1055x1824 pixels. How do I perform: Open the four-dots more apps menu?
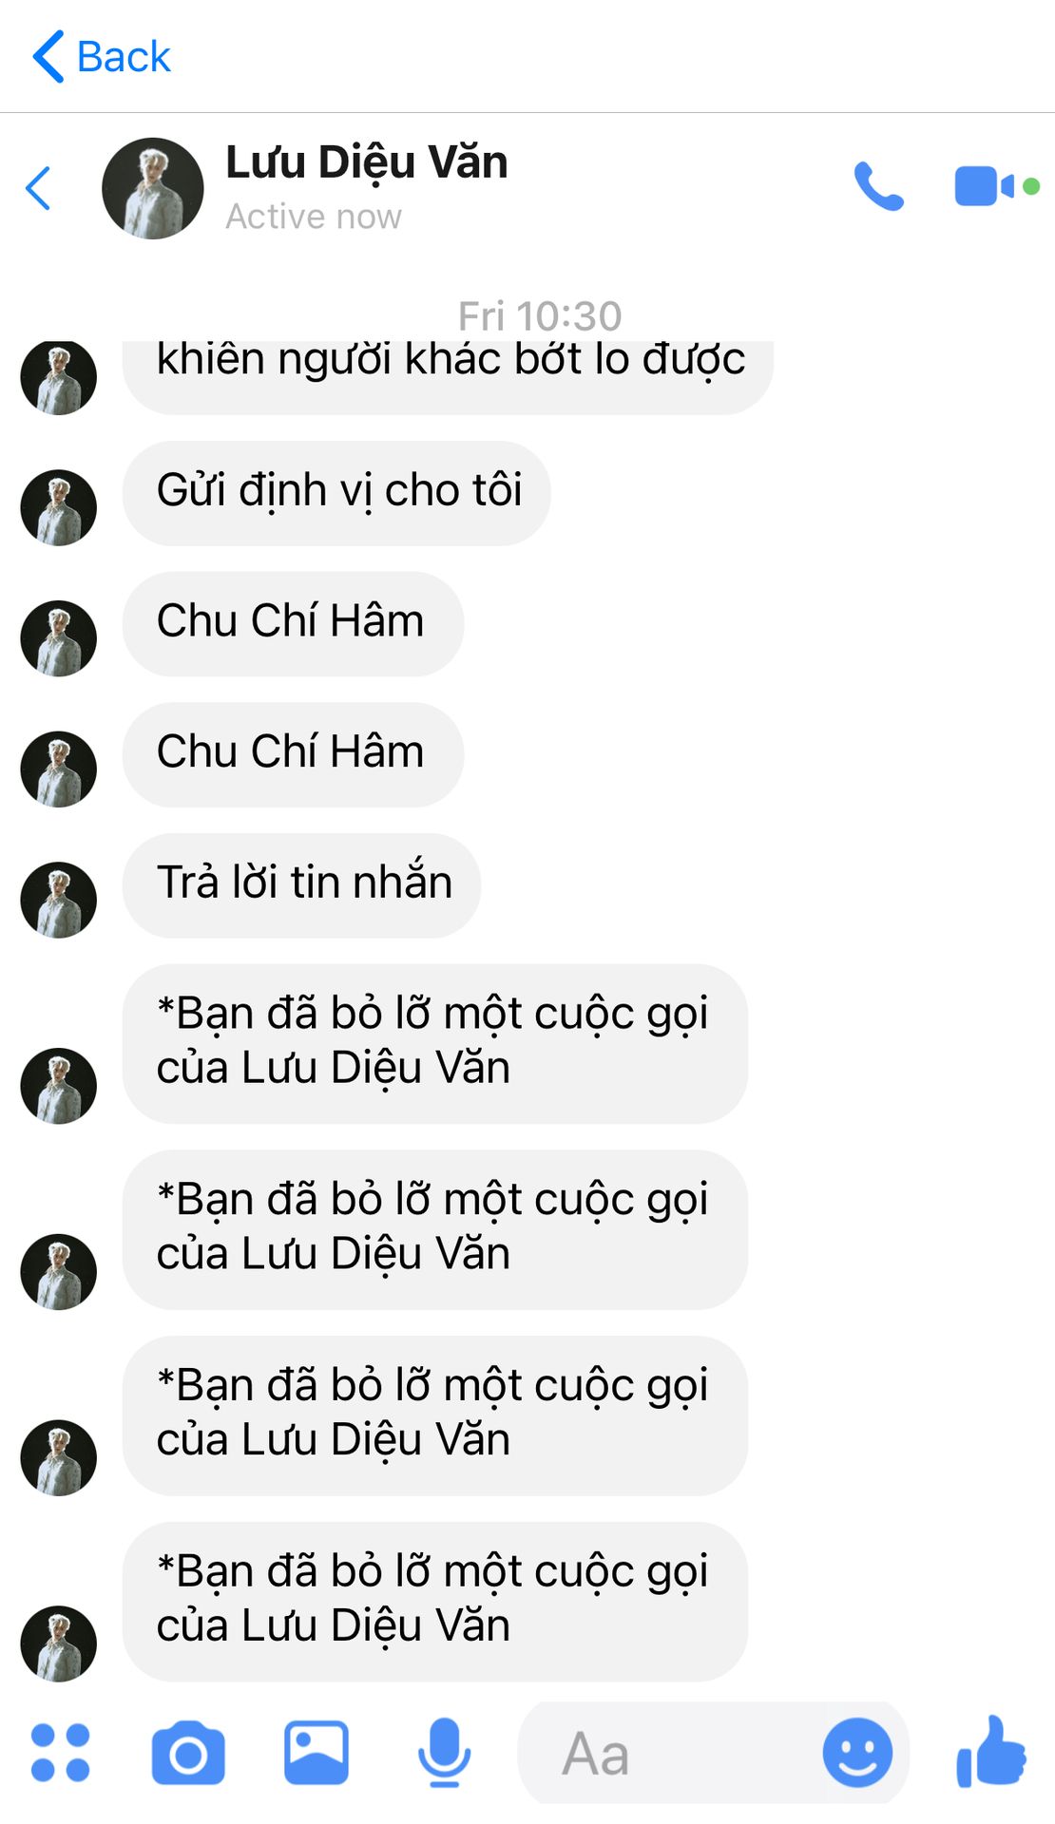point(61,1753)
